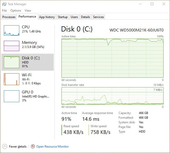170x153 pixels.
Task: Switch to the Processes tab
Action: [x=9, y=17]
